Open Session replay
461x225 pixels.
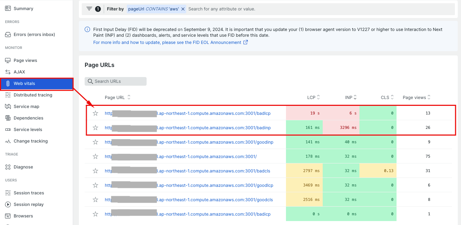click(x=28, y=204)
